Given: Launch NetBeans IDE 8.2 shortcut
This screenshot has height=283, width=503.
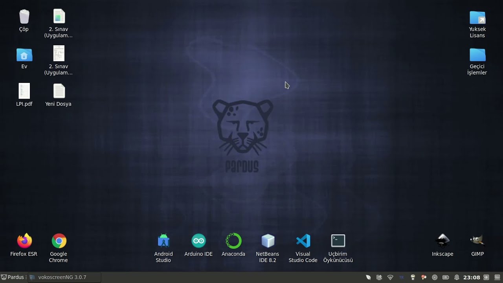Looking at the screenshot, I should pos(268,248).
